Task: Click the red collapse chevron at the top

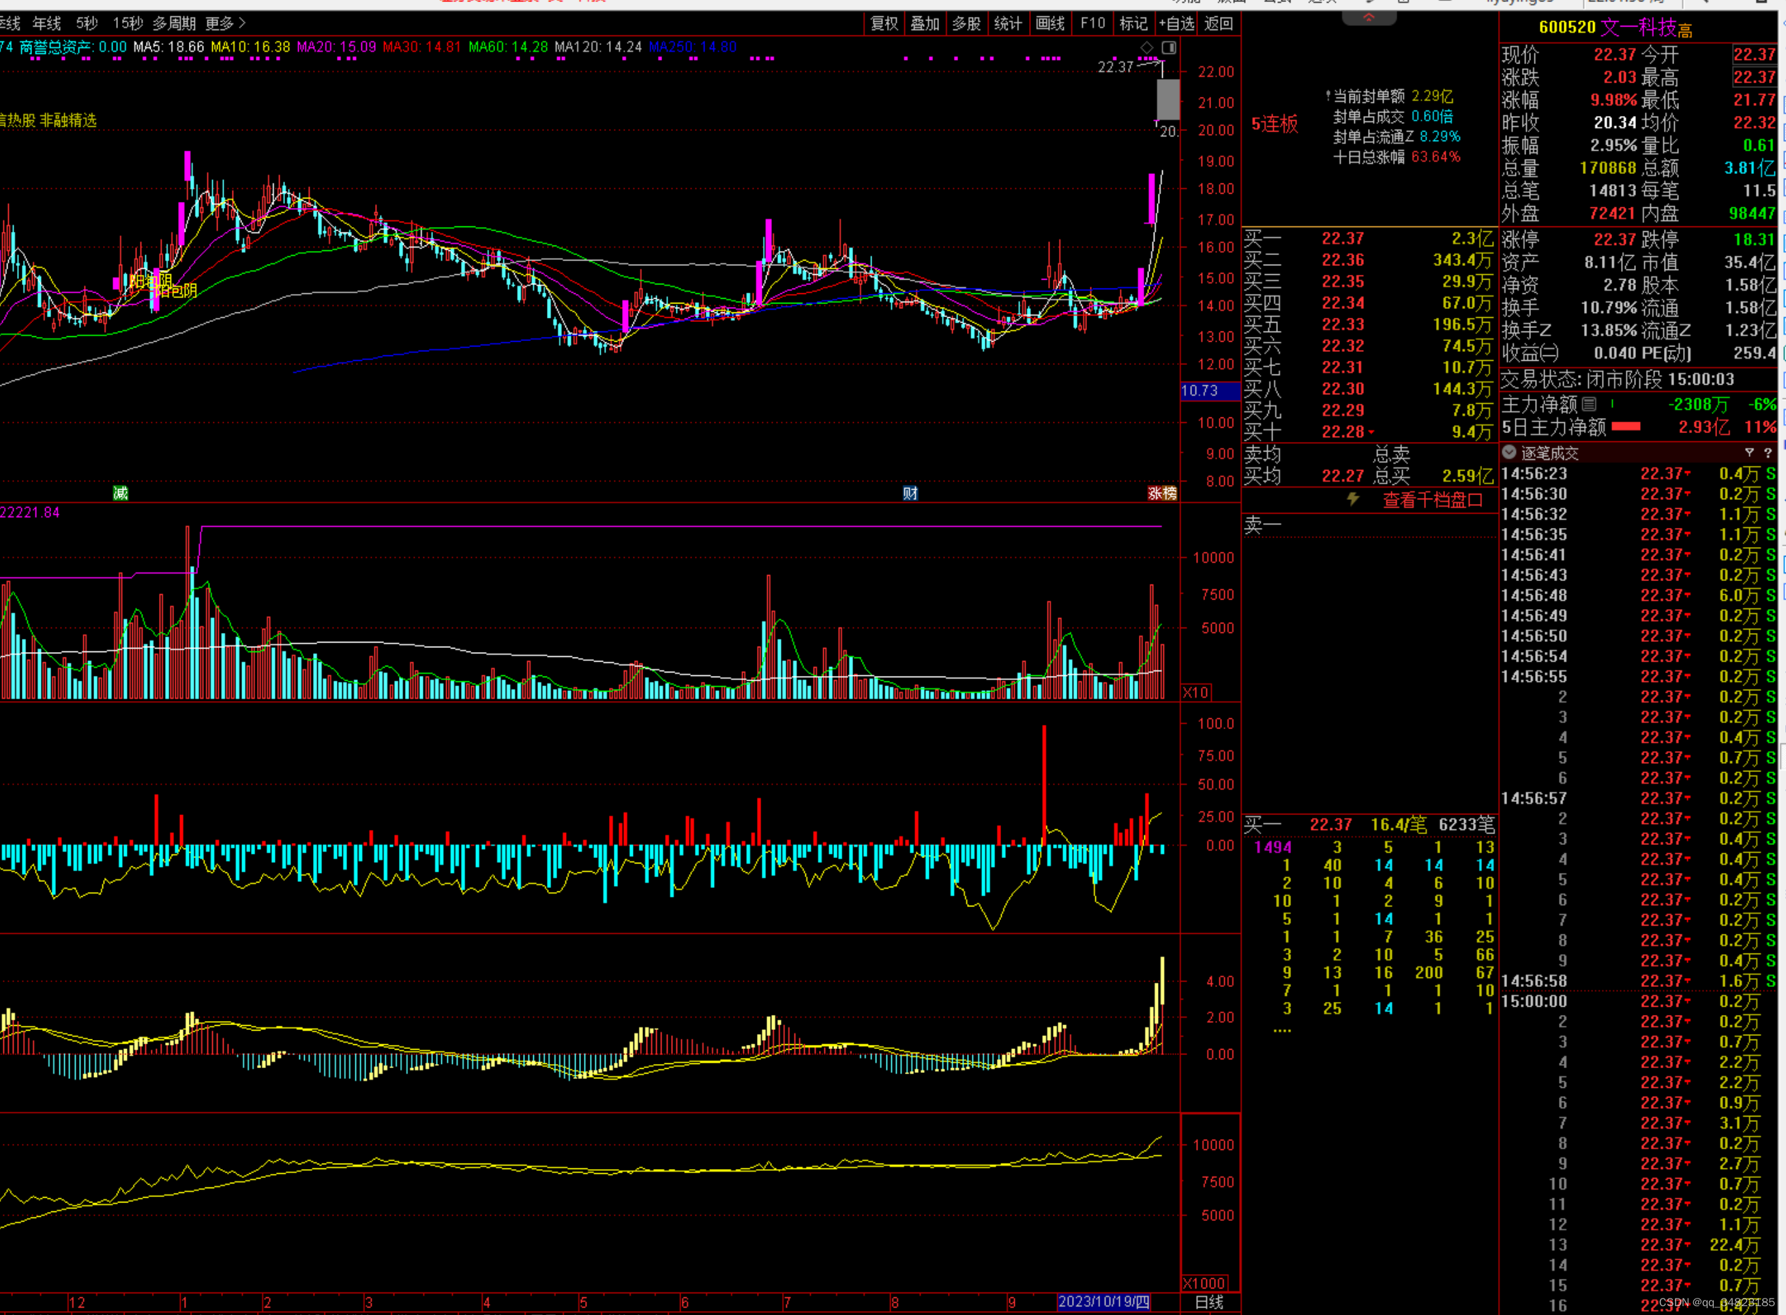Action: point(1368,18)
